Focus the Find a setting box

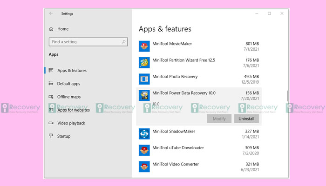click(88, 42)
